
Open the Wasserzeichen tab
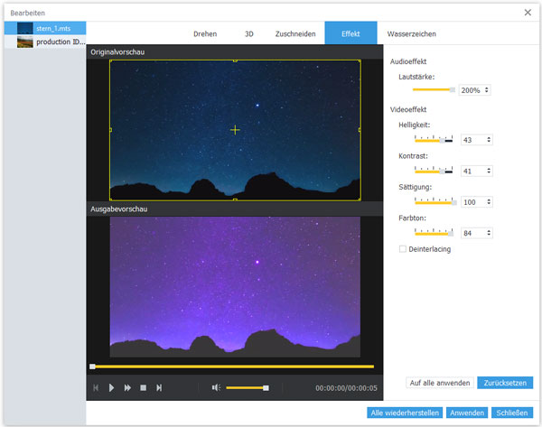click(412, 34)
